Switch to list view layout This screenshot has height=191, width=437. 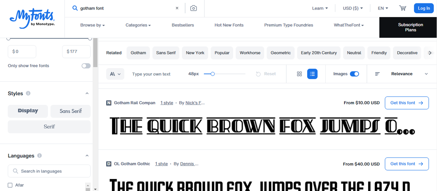(312, 74)
